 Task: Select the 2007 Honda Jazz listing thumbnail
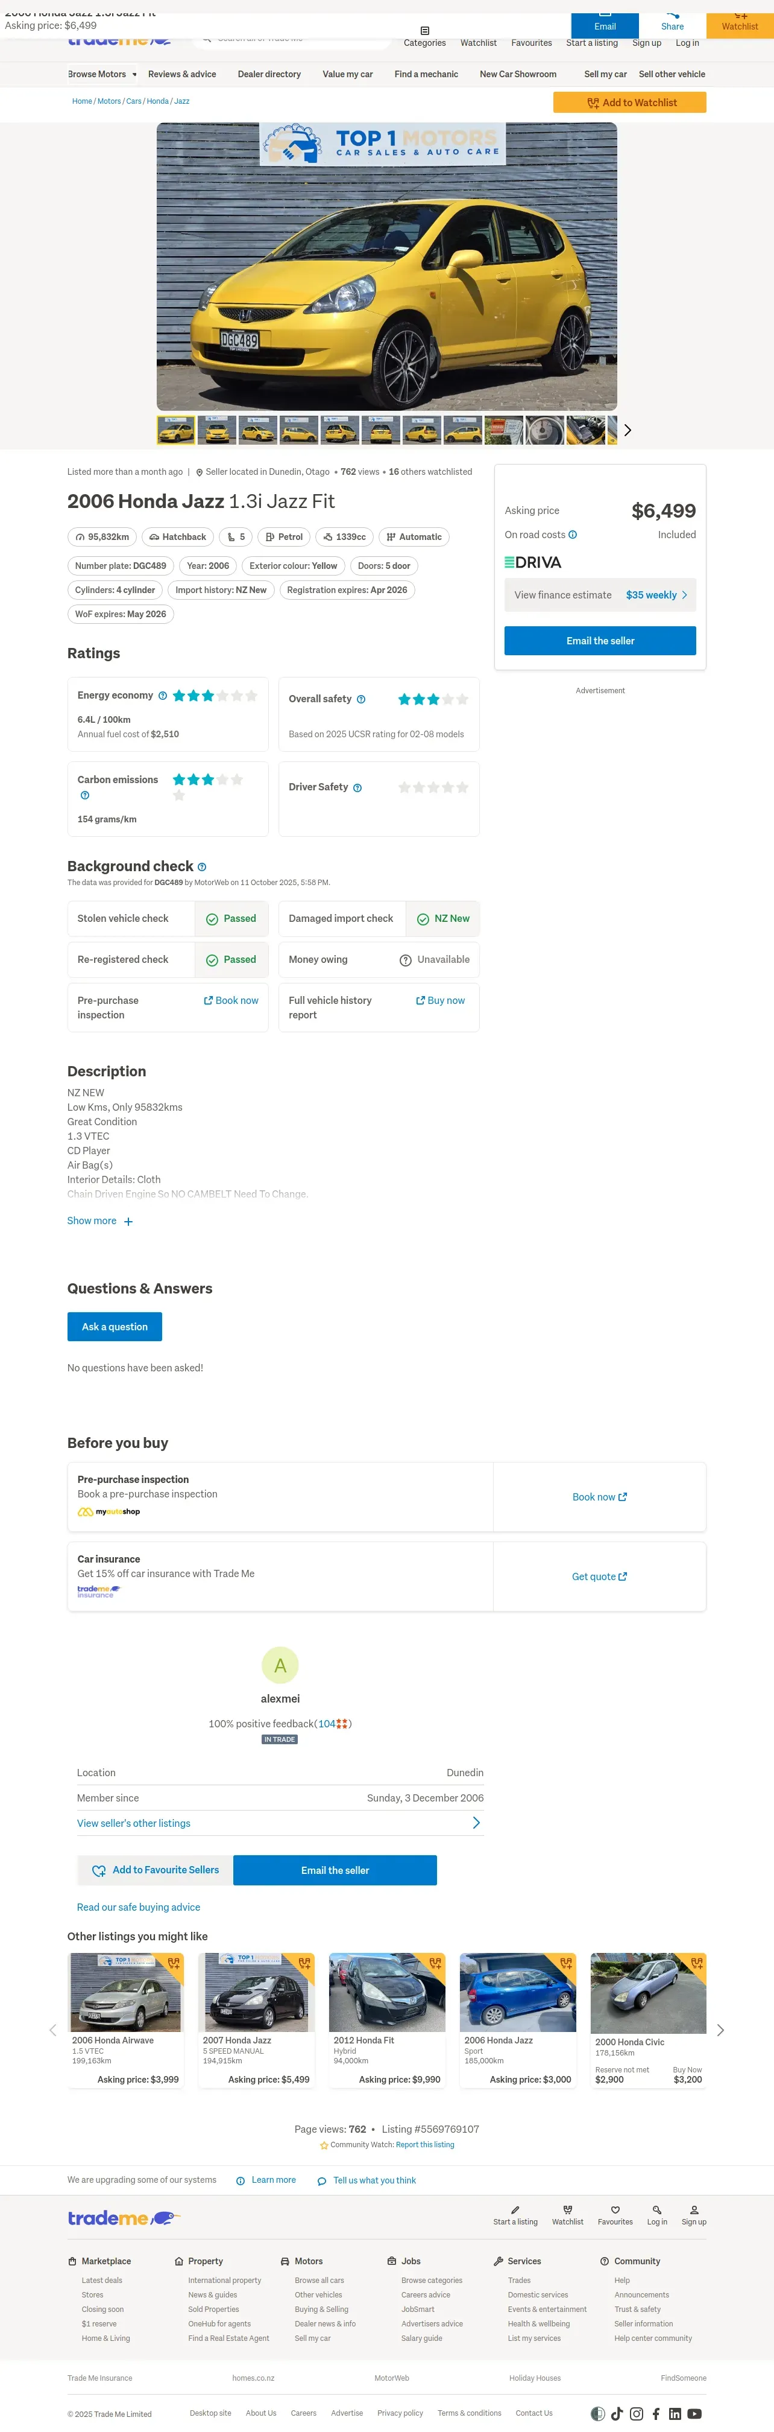pos(256,1992)
